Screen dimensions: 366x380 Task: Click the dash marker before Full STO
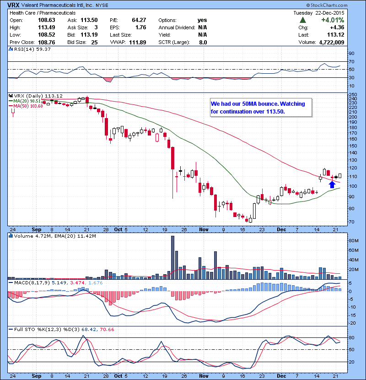tap(11, 329)
